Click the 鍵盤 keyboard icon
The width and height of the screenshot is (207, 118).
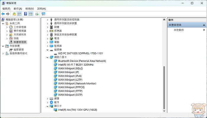pyautogui.click(x=51, y=99)
